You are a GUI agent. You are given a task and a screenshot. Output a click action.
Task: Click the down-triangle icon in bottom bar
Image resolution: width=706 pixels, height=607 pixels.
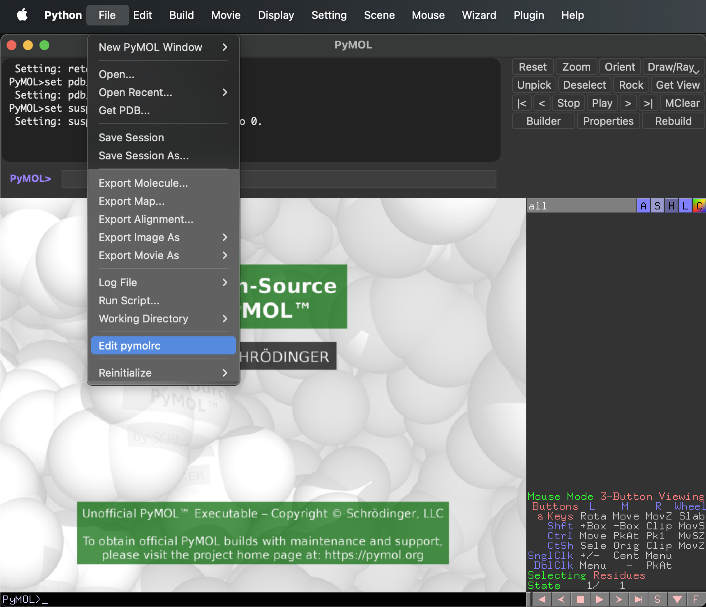[x=677, y=599]
